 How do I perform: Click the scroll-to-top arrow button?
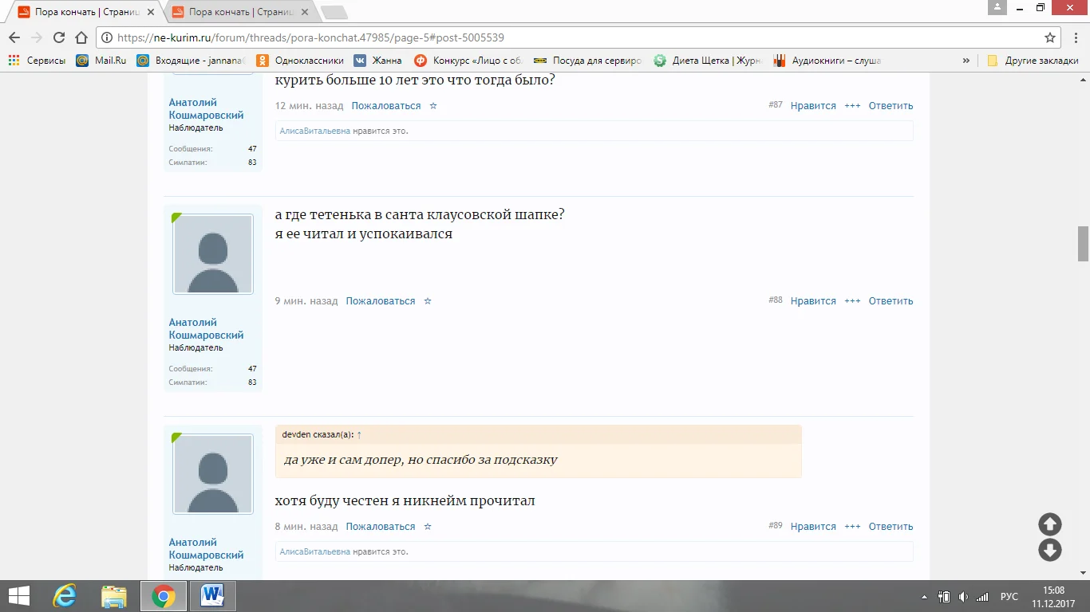coord(1049,524)
